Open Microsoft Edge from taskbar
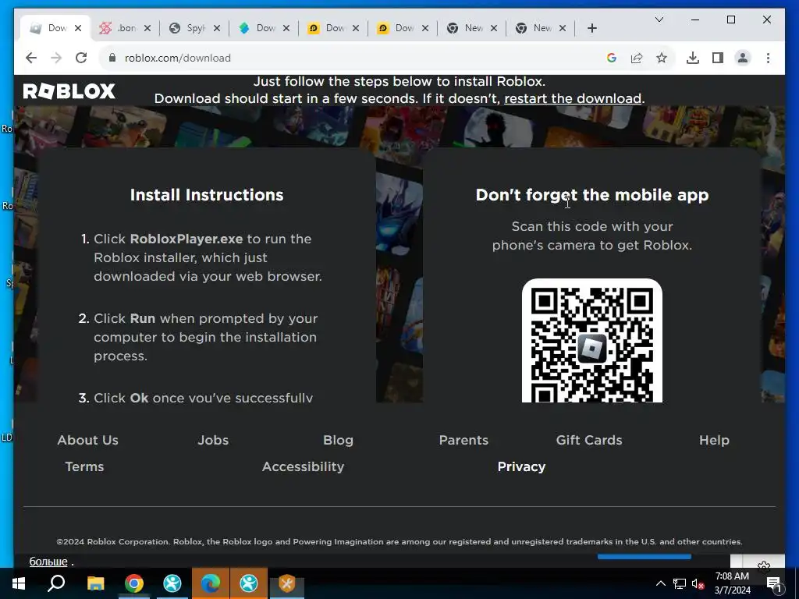The image size is (799, 599). [x=211, y=583]
